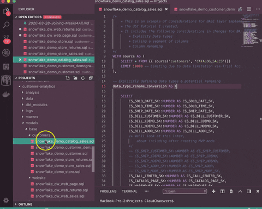Open the Docker whale view icon

coord(6,95)
